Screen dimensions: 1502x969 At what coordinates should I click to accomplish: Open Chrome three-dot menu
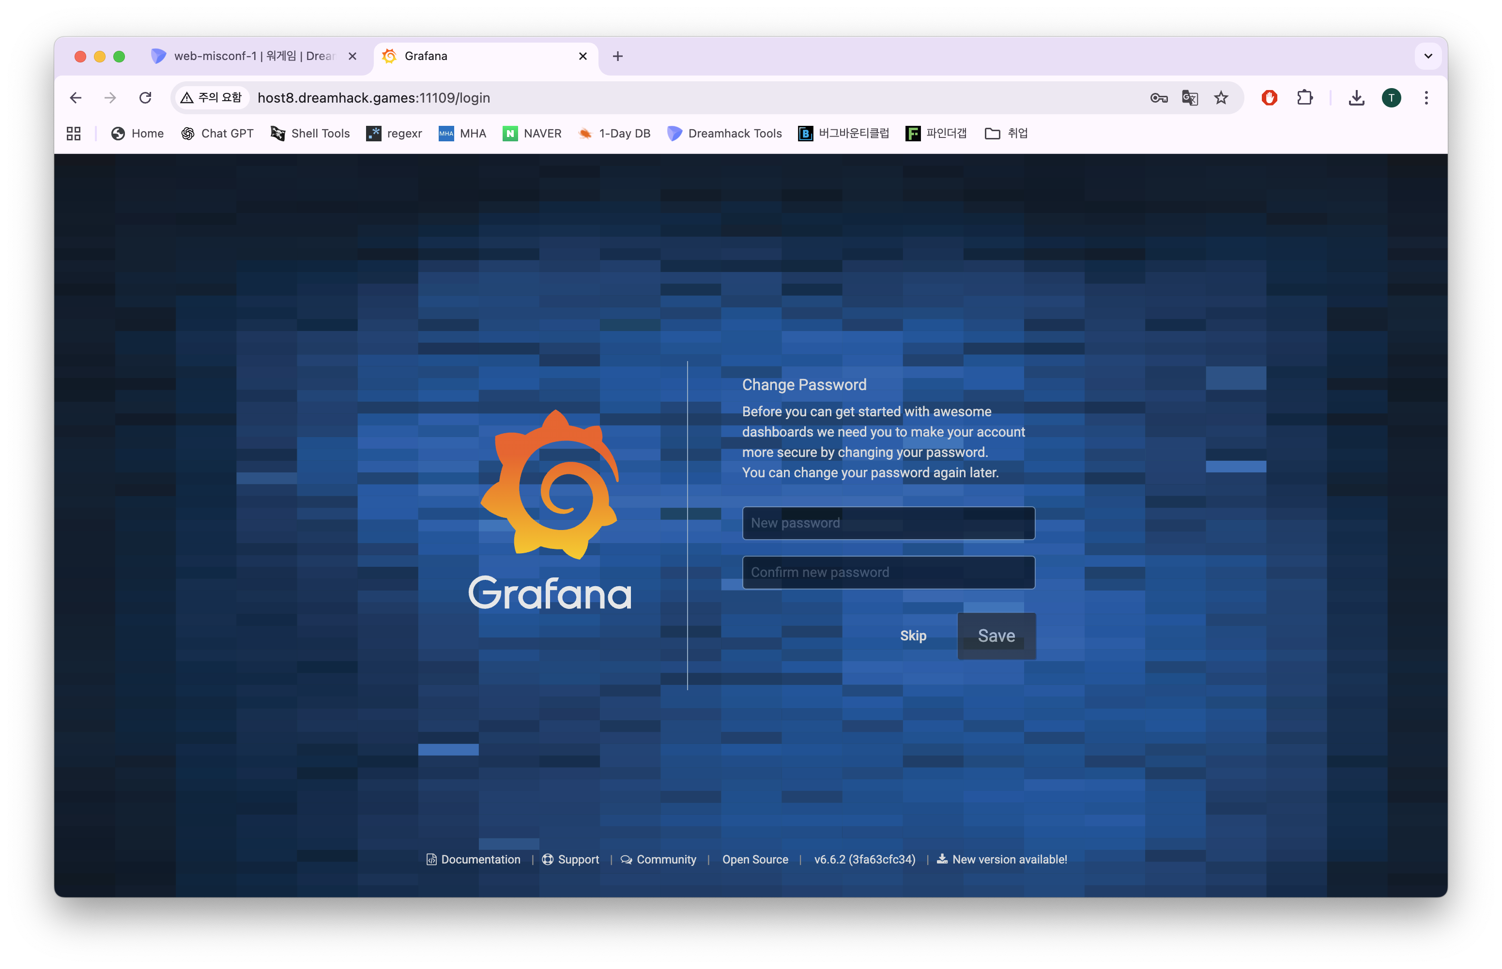[x=1426, y=98]
